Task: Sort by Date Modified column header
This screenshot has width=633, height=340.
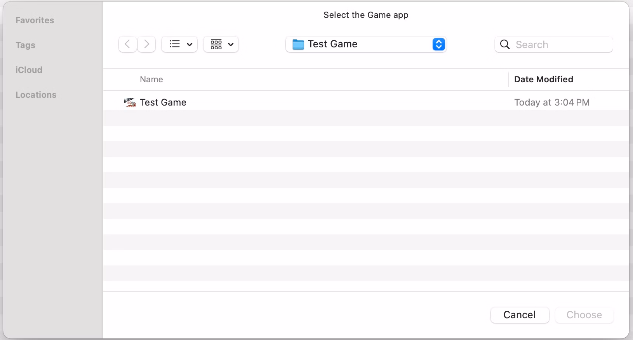Action: point(543,80)
